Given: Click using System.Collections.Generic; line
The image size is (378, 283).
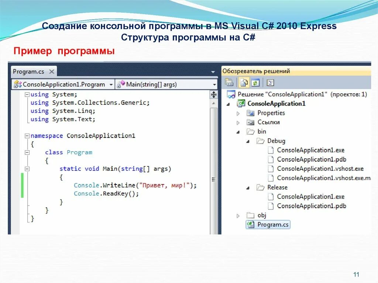Looking at the screenshot, I should point(90,103).
